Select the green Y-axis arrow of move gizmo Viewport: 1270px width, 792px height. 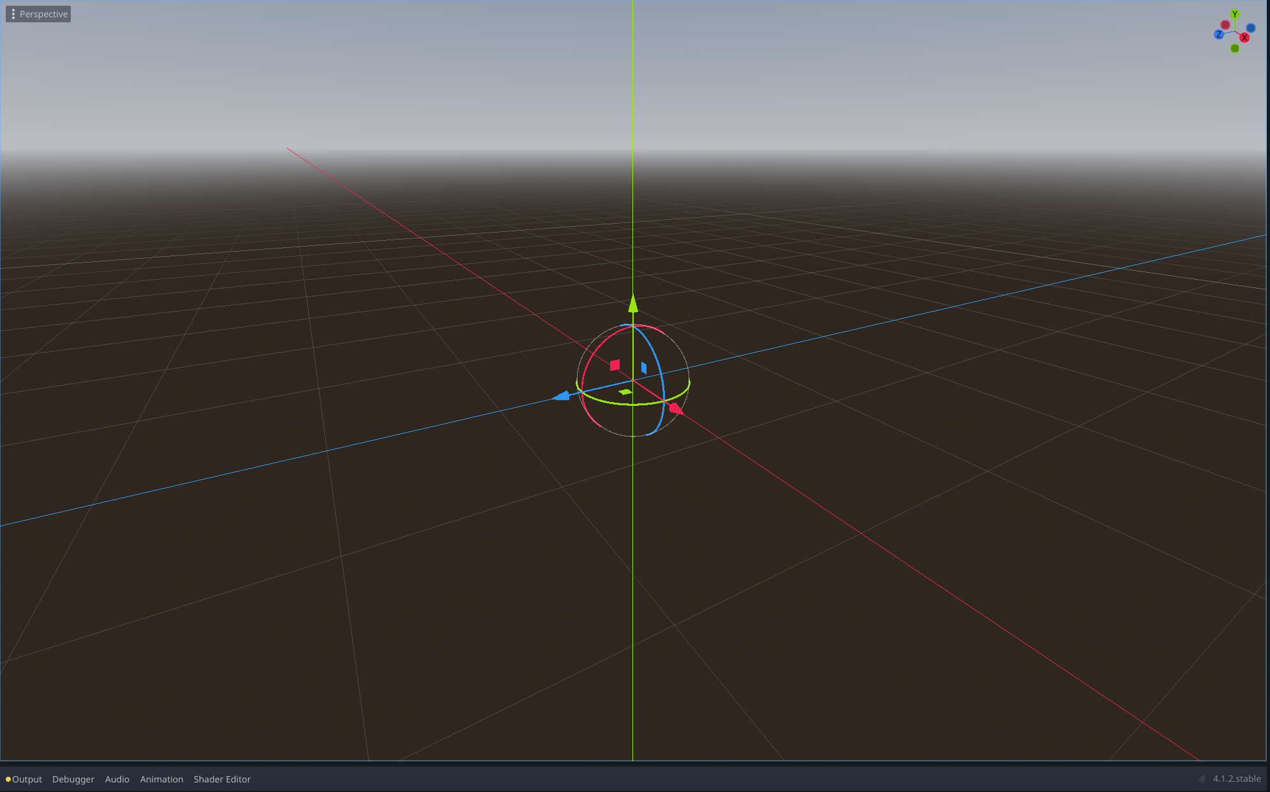click(633, 305)
